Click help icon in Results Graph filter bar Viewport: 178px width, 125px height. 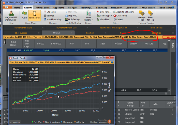click(x=112, y=62)
